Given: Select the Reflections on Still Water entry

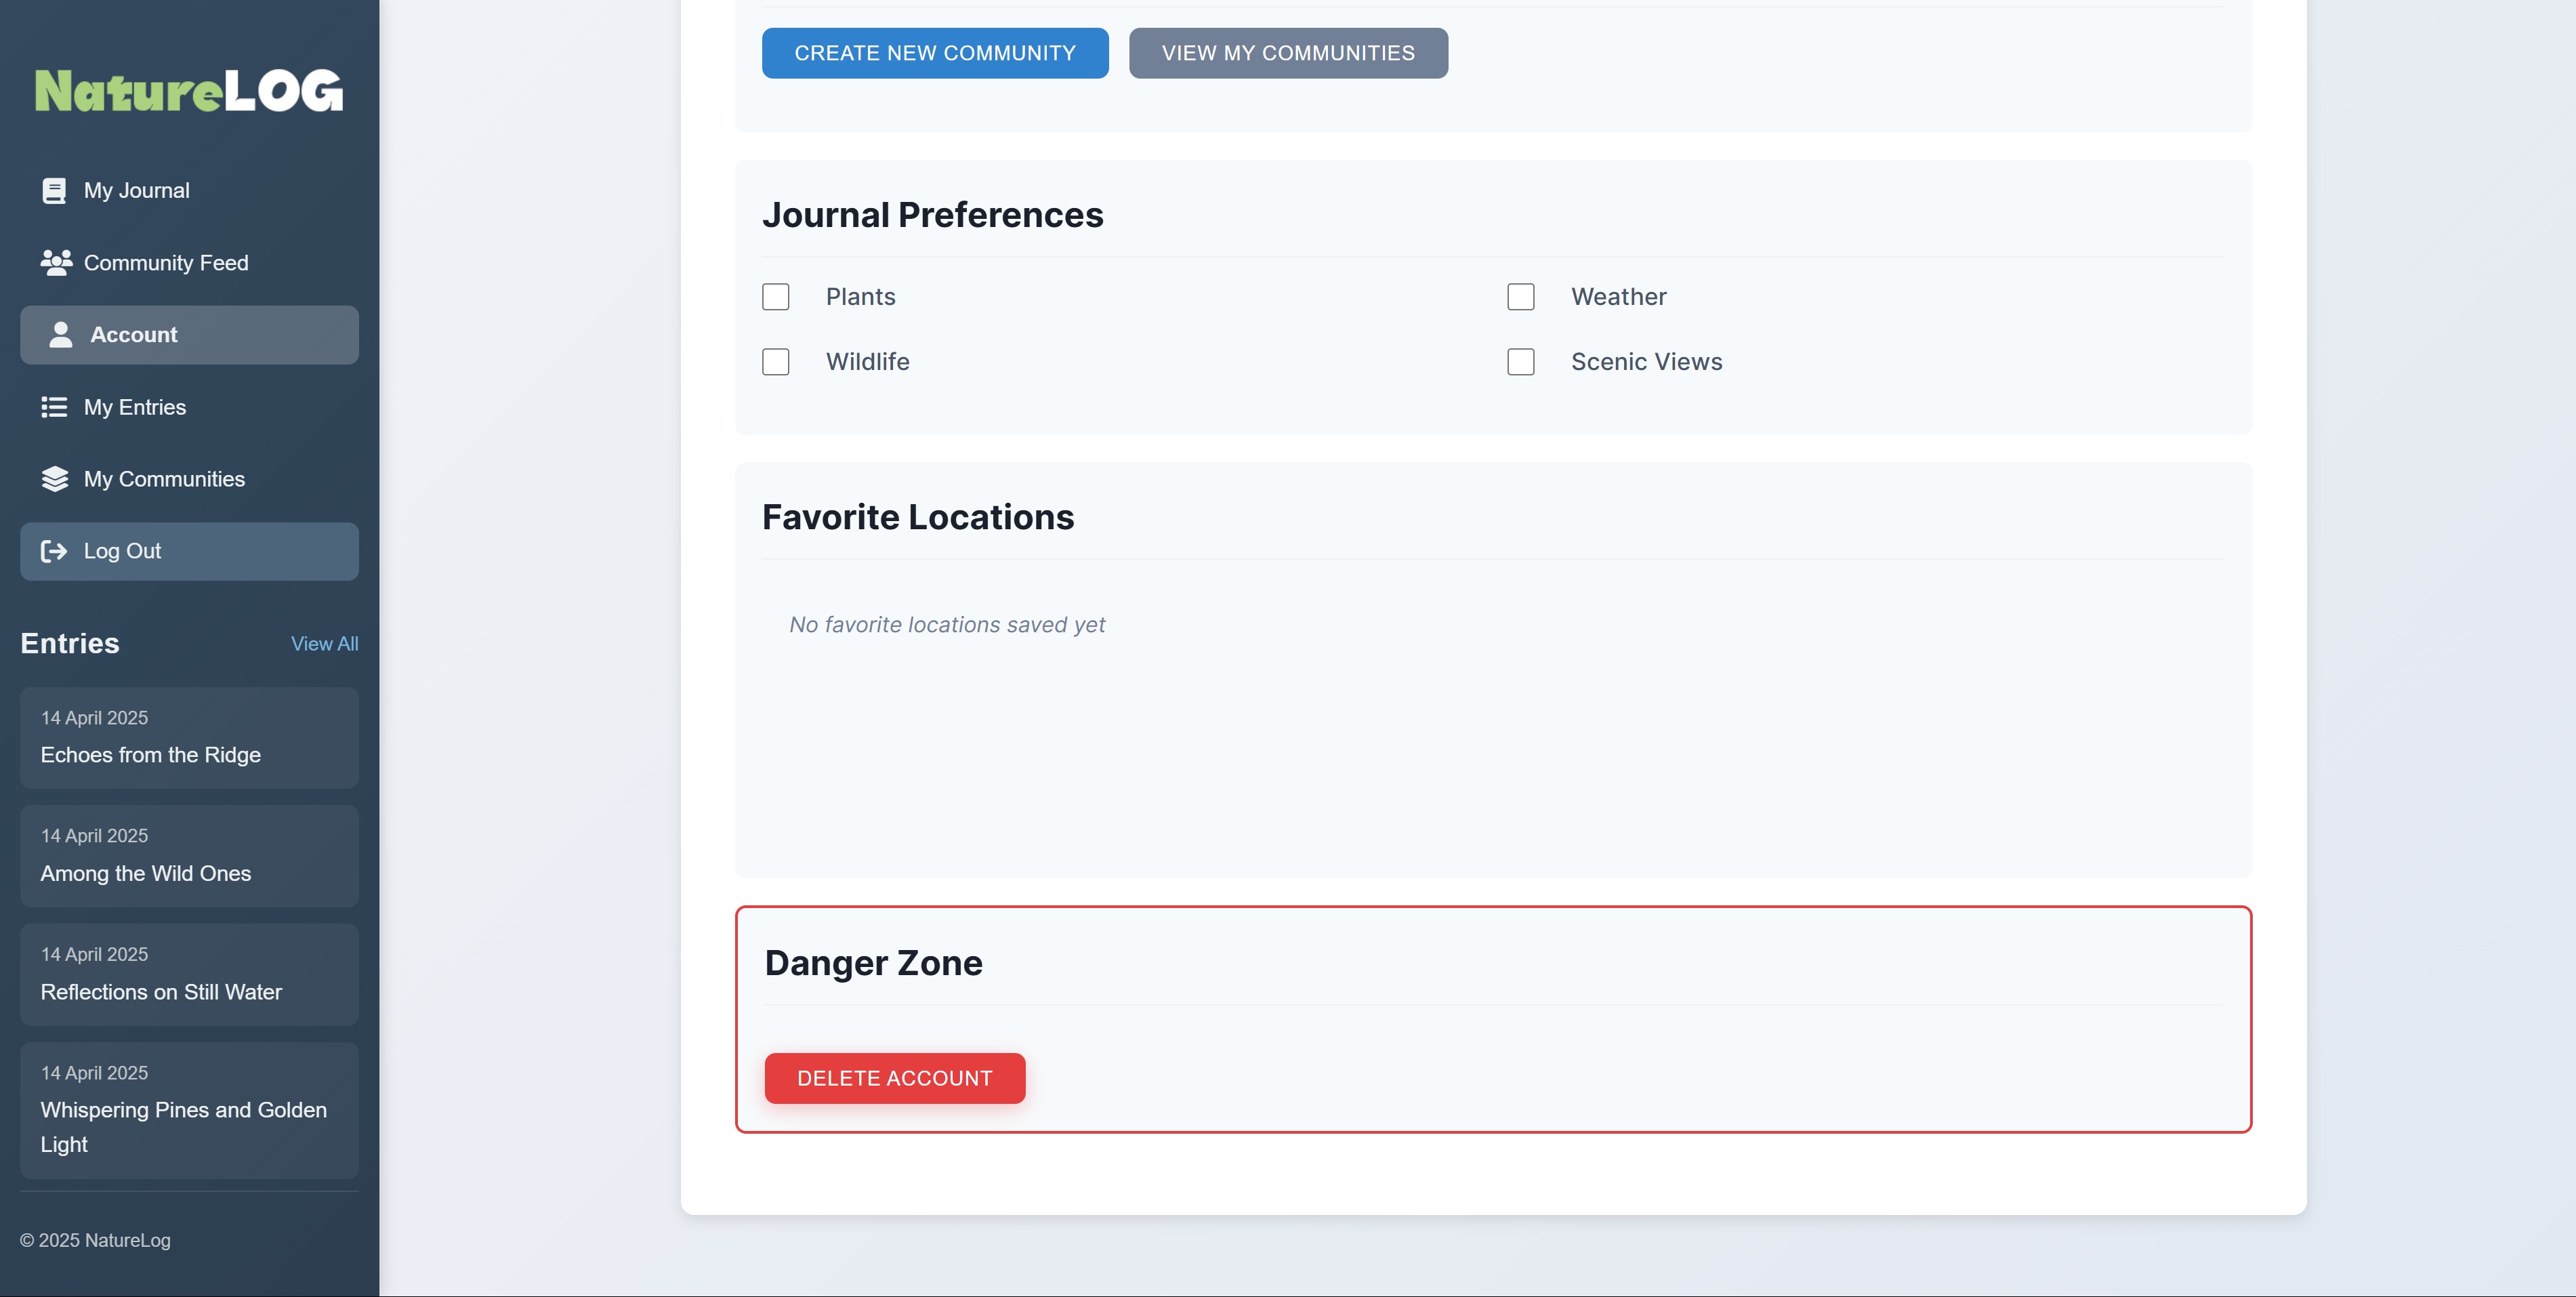Looking at the screenshot, I should [x=189, y=975].
